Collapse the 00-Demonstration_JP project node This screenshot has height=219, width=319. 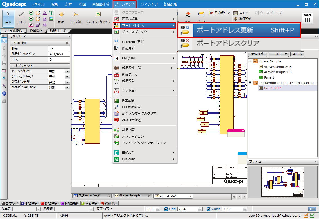[x=250, y=83]
